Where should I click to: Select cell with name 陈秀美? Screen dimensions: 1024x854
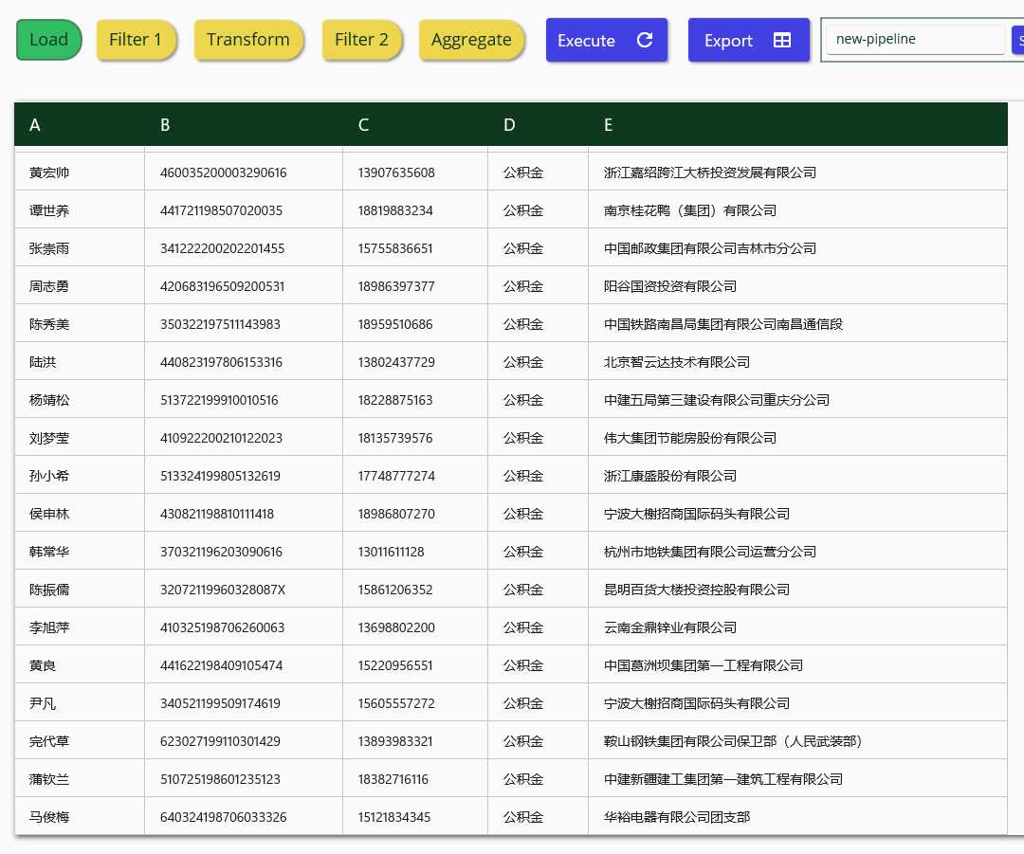coord(80,324)
